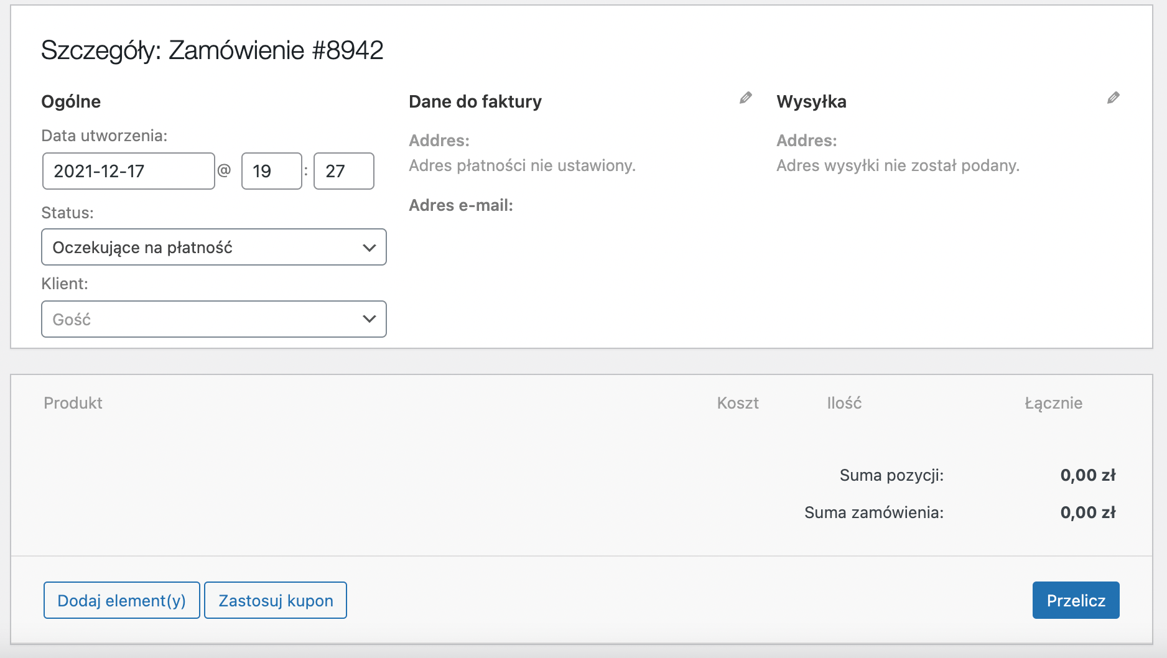Edit shipping address with pencil icon

[x=1113, y=98]
